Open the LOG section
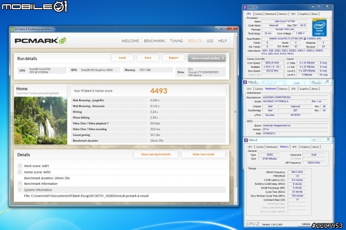Image resolution: width=346 pixels, height=230 pixels. 210,41
